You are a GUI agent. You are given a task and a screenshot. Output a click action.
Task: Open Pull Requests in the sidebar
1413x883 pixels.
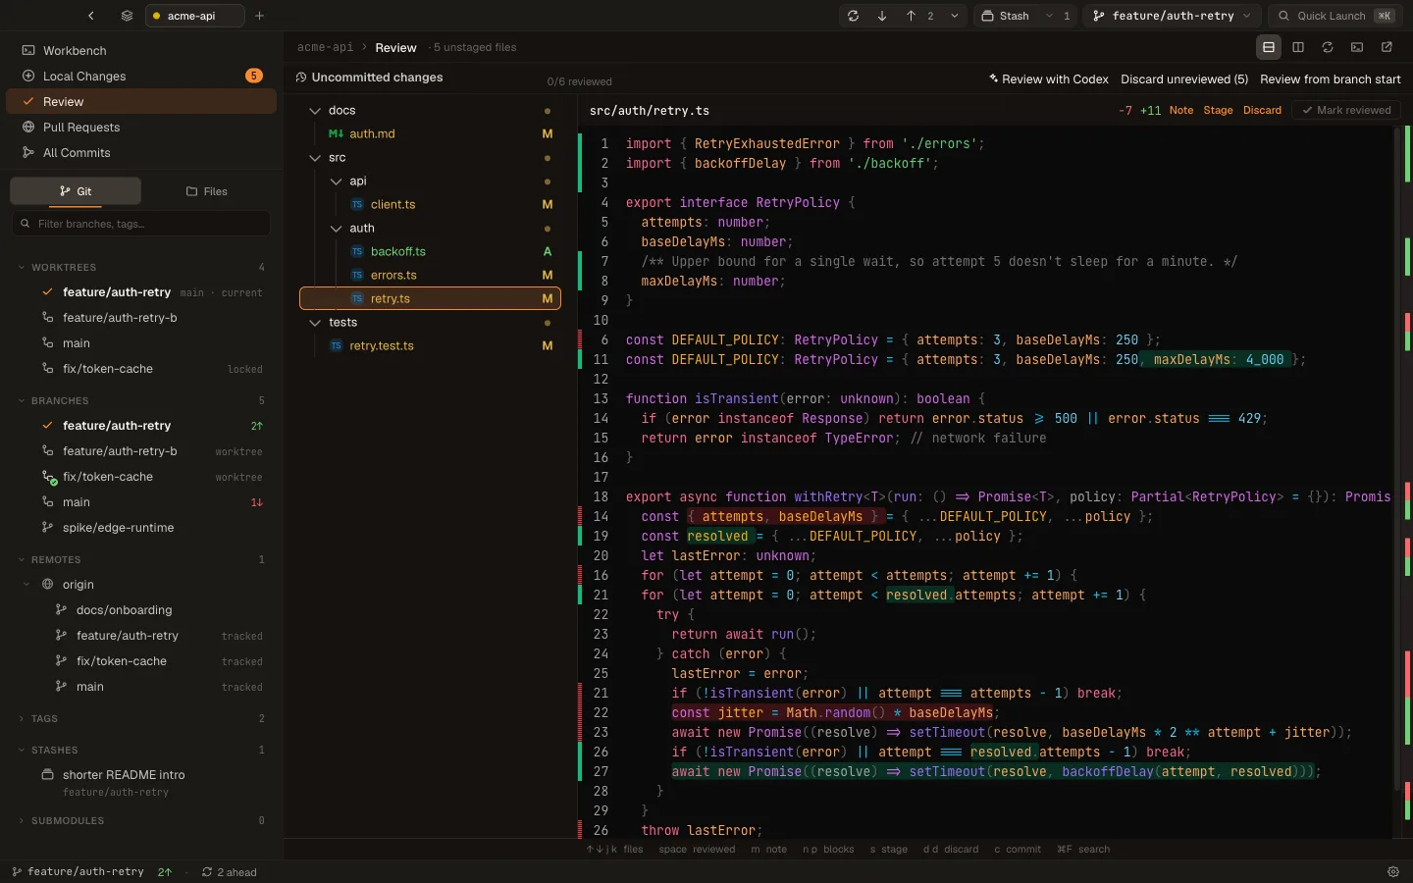coord(141,127)
